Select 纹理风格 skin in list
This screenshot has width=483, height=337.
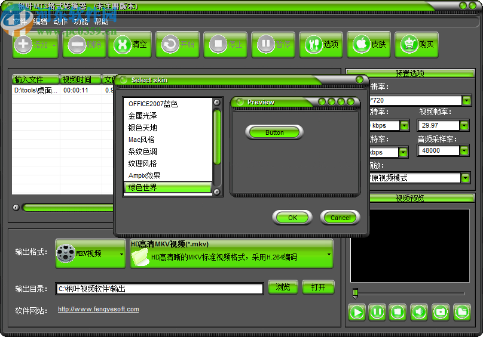[x=168, y=163]
